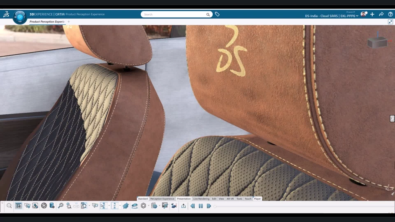Click the document with gear icon
395x222 pixels.
154,206
